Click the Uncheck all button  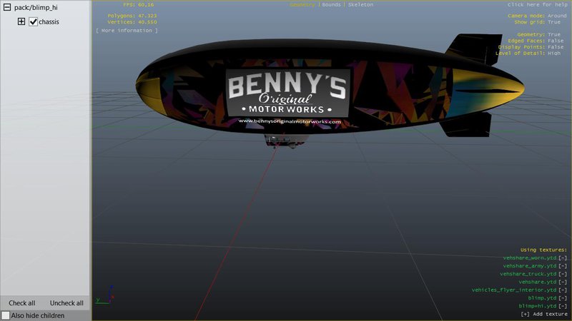pyautogui.click(x=66, y=302)
